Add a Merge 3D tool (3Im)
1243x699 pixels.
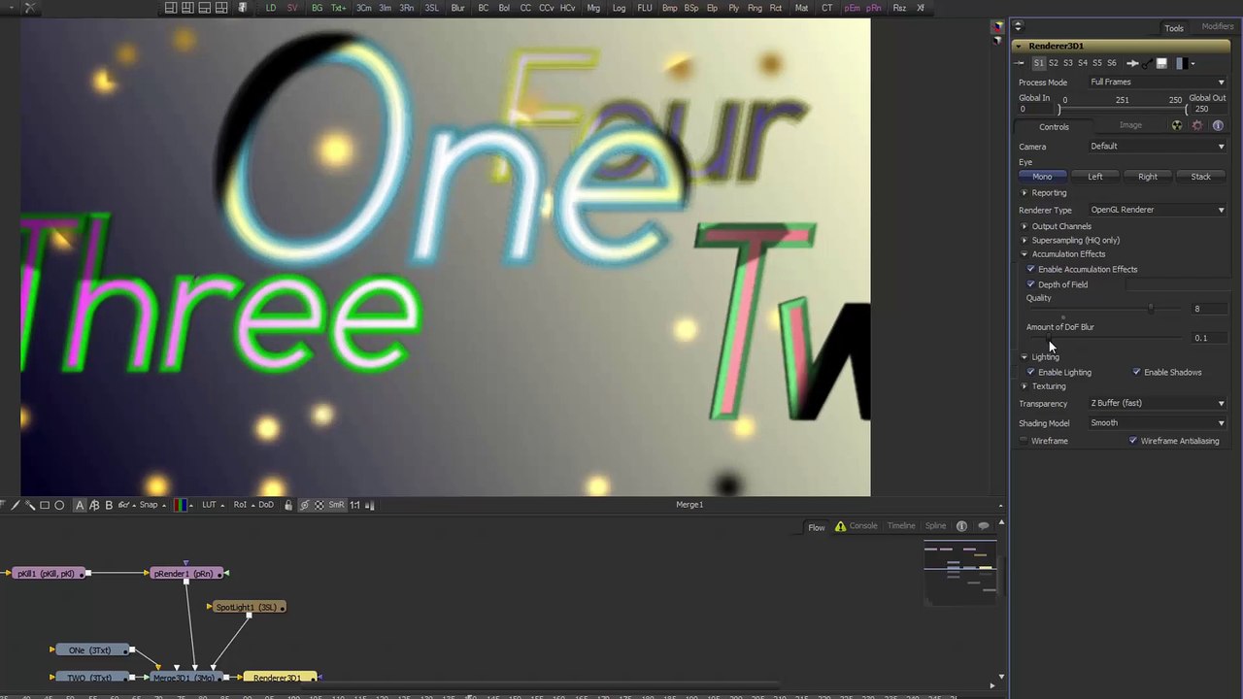click(386, 8)
